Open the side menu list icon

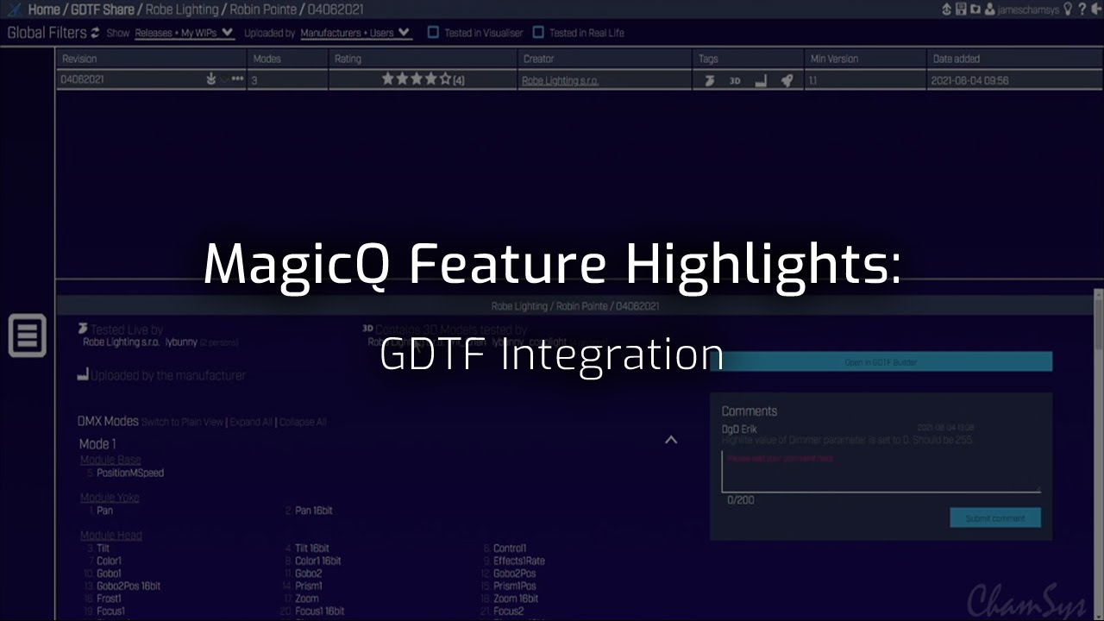(27, 336)
